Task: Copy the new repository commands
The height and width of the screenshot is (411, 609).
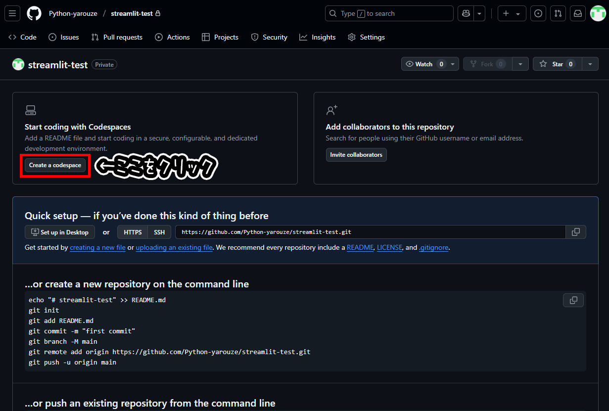Action: point(573,300)
